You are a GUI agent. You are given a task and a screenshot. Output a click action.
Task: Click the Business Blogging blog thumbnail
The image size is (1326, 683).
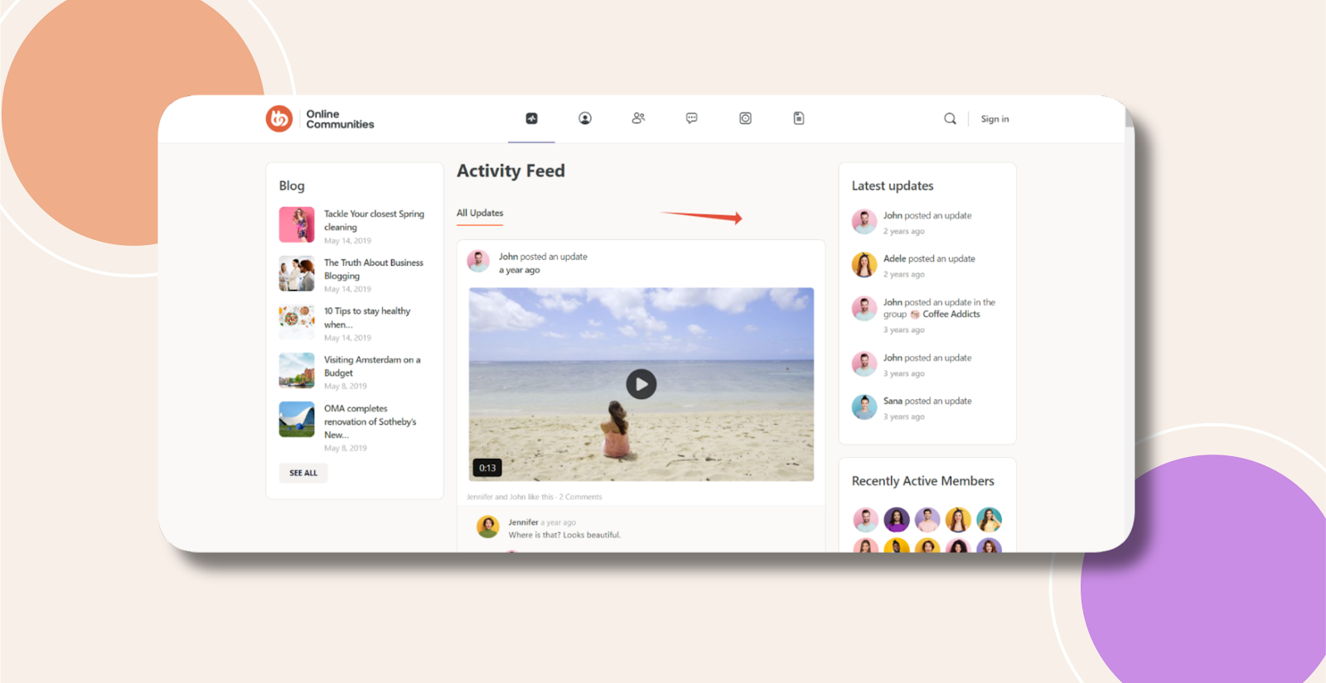click(x=297, y=273)
